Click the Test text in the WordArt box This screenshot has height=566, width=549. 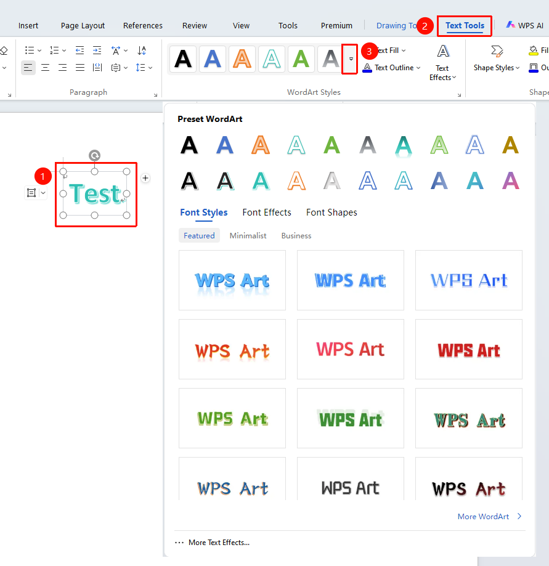click(x=95, y=194)
